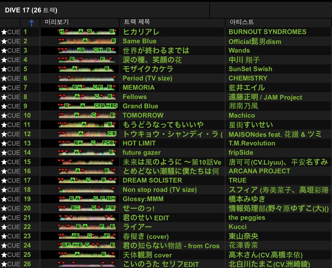The image size is (332, 268).
Task: Select track title ヒカリアレ
Action: [x=141, y=32]
